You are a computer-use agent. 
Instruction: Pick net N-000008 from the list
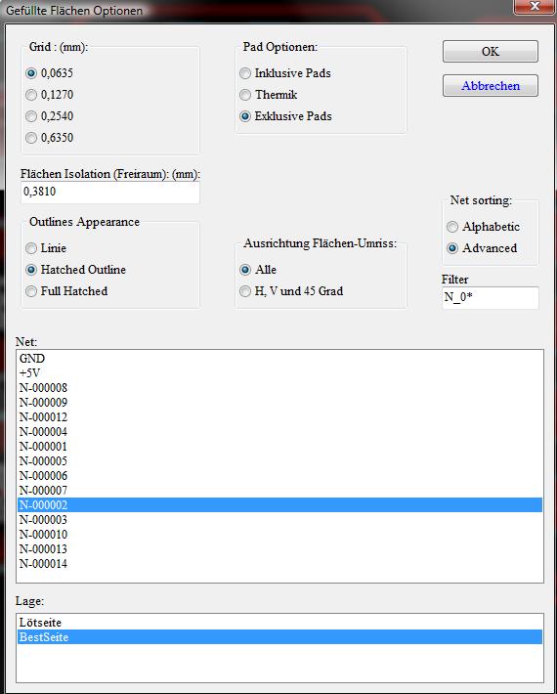(279, 388)
